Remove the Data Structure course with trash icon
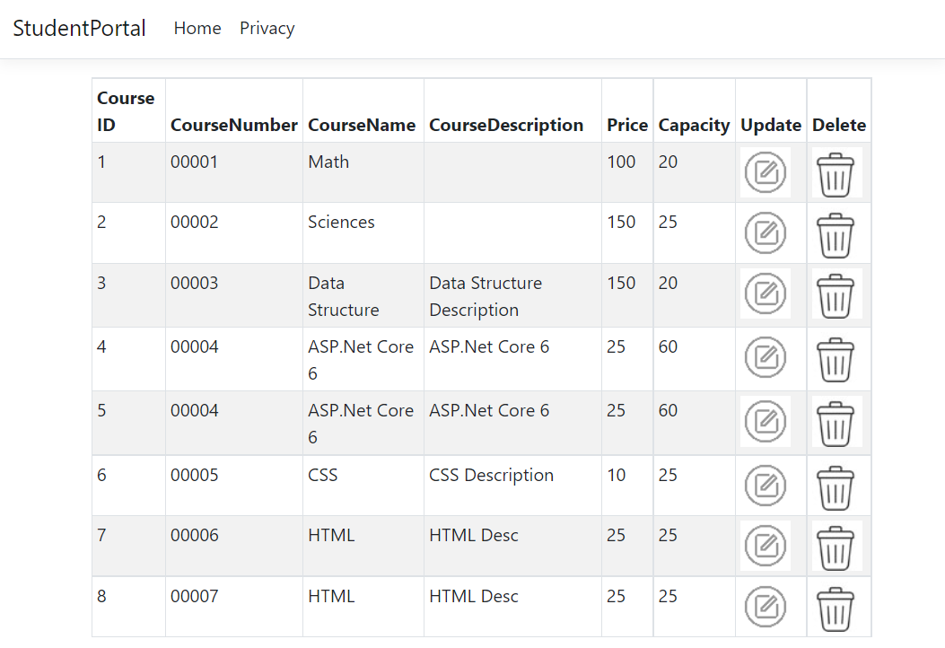945x648 pixels. pos(836,296)
